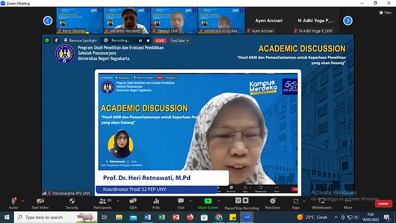
Task: Unmute using the Audio microphone icon
Action: click(13, 202)
